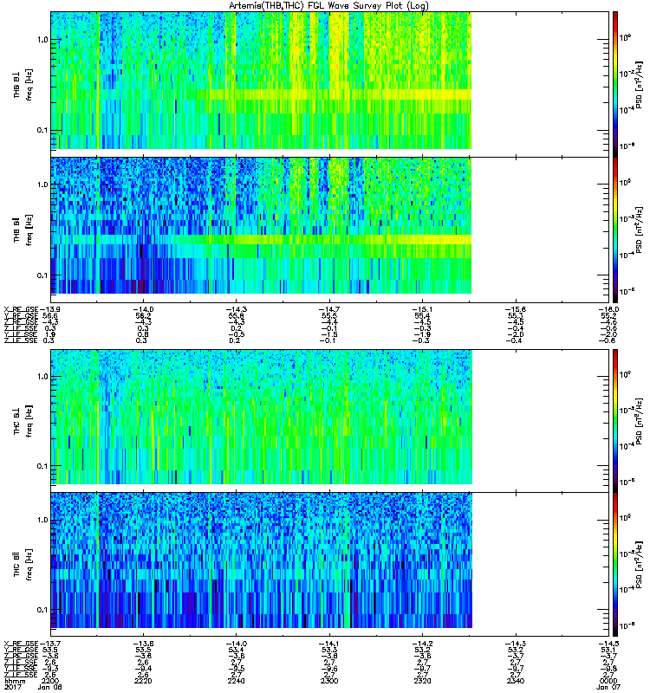Click the 2320 time tick label
Image resolution: width=650 pixels, height=693 pixels.
[422, 681]
